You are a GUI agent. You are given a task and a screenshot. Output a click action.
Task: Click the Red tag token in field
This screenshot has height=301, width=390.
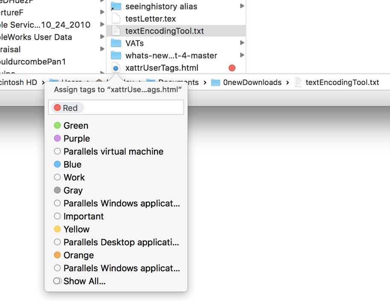(67, 108)
